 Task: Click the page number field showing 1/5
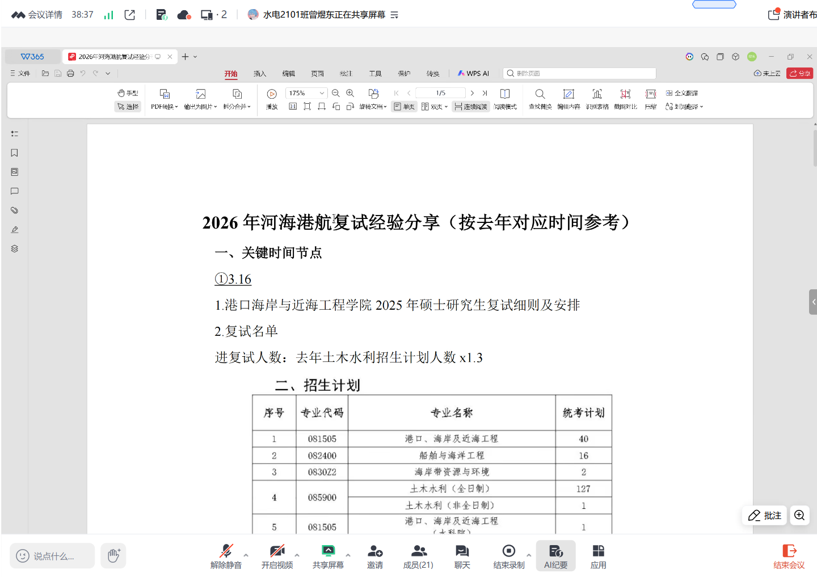pos(440,93)
